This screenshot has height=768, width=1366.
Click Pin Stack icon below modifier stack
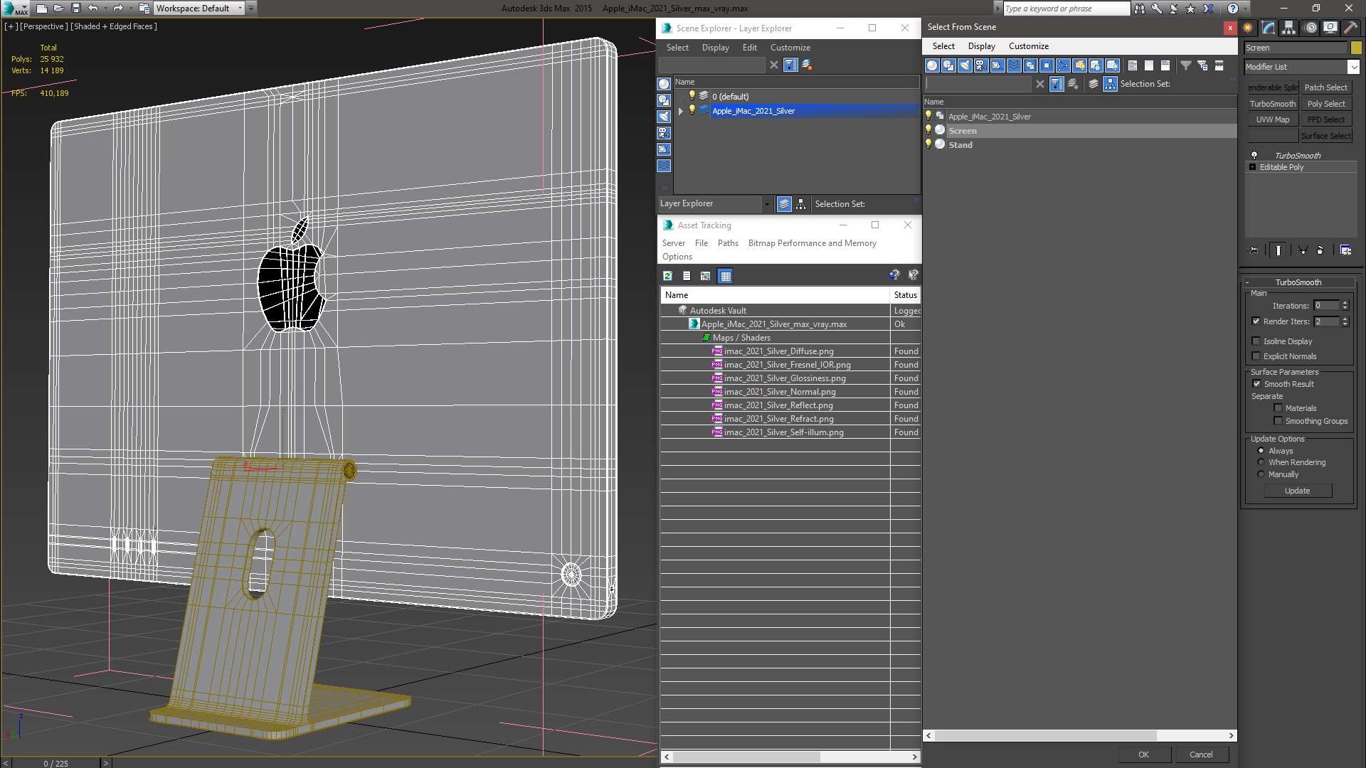tap(1254, 250)
